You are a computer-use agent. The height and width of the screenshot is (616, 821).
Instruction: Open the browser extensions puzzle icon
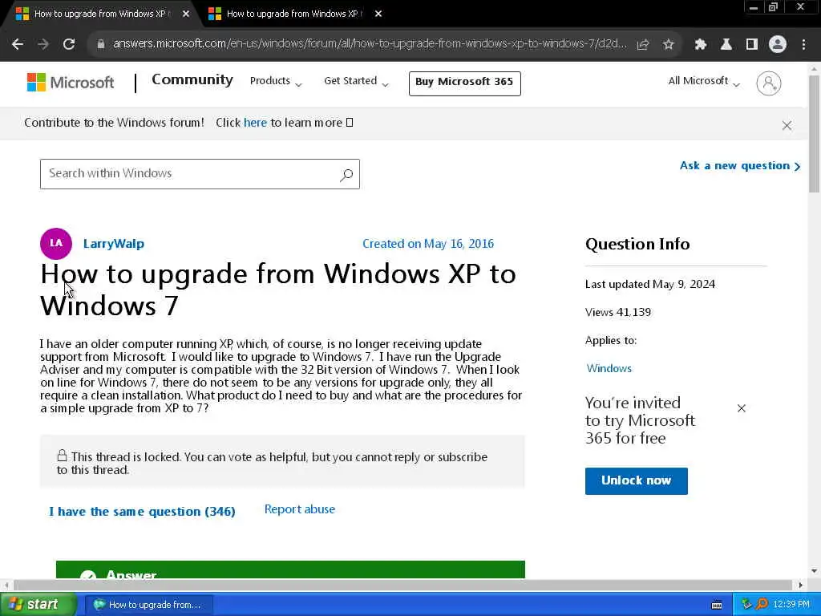tap(700, 45)
